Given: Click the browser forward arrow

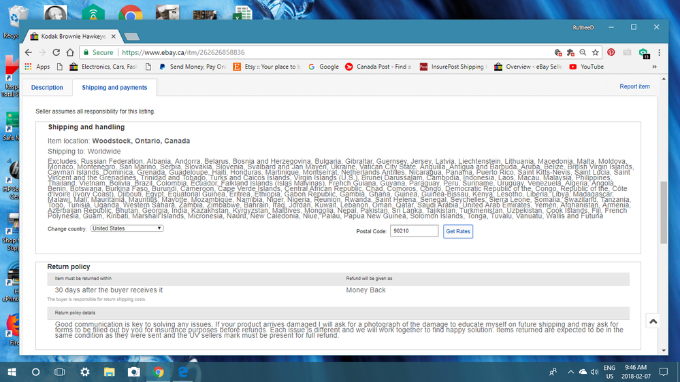Looking at the screenshot, I should pyautogui.click(x=42, y=52).
